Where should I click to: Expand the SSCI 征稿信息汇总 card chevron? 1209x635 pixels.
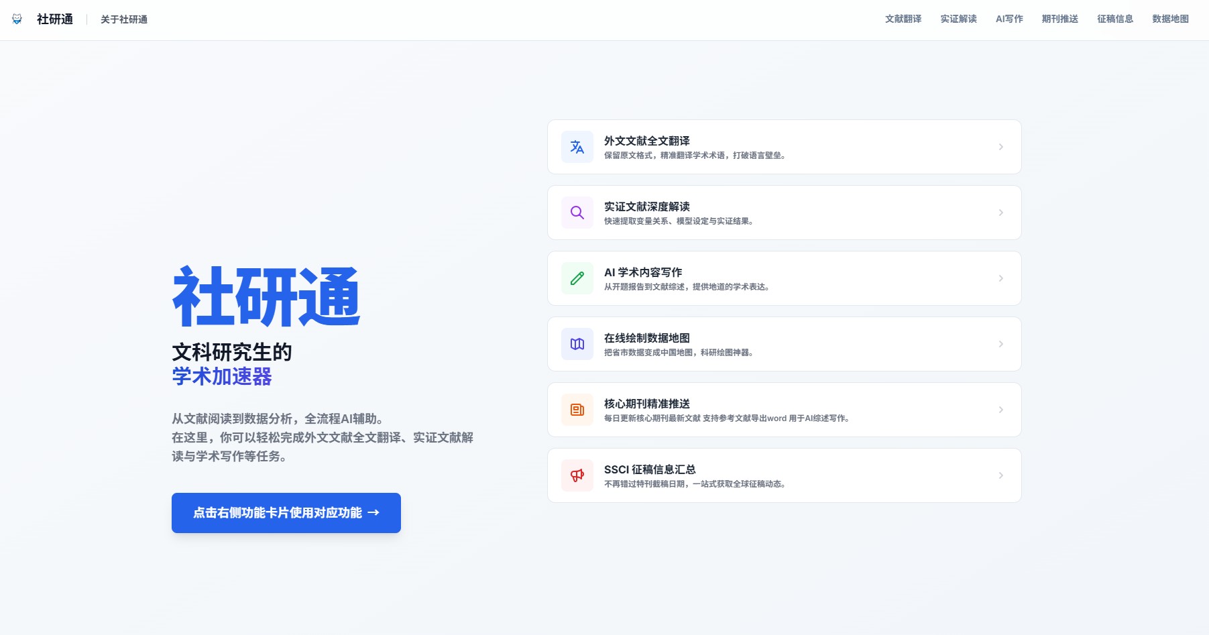pos(1001,475)
